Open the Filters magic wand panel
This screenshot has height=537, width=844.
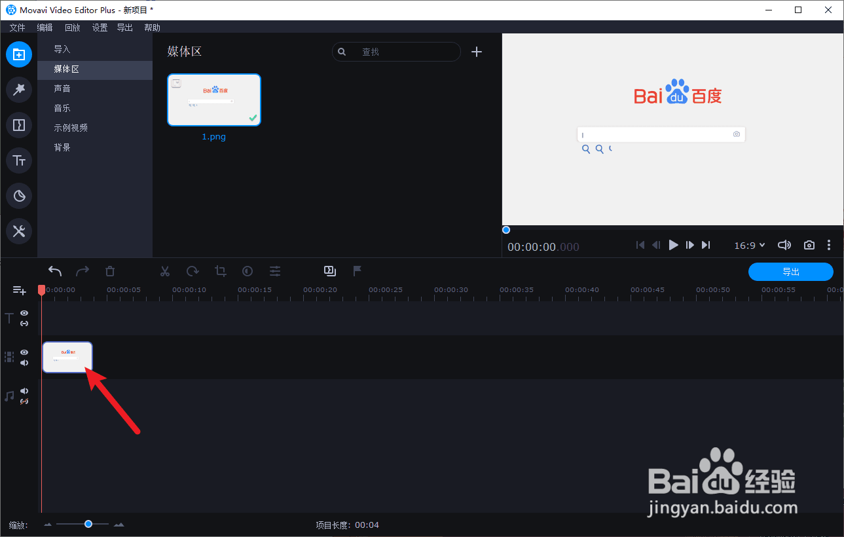[x=19, y=90]
